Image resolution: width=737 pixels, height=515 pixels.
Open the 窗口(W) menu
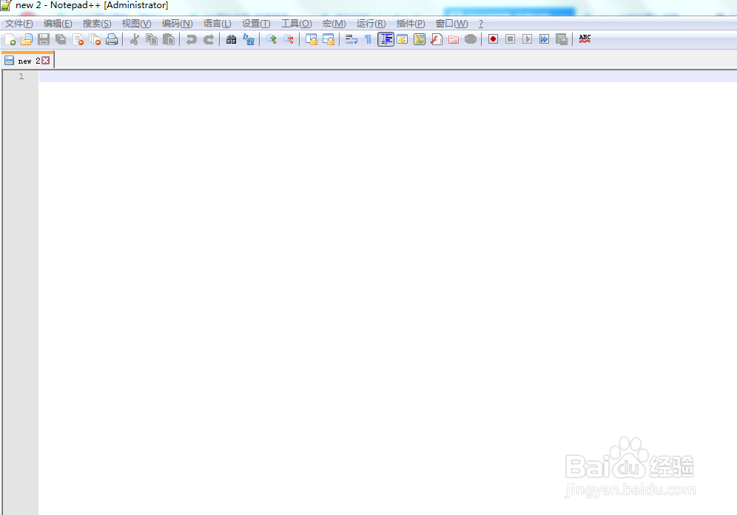coord(451,24)
